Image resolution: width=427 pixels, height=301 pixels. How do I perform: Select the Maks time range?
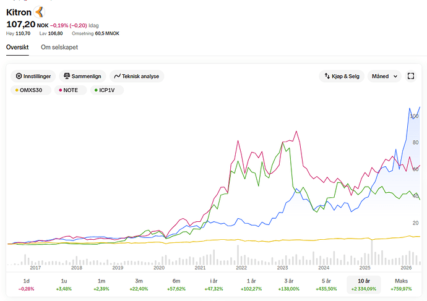(x=401, y=284)
